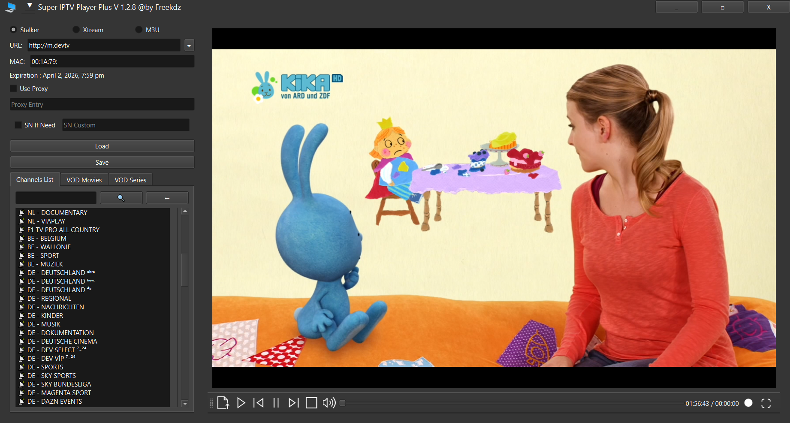Click in the URL input field

click(104, 45)
